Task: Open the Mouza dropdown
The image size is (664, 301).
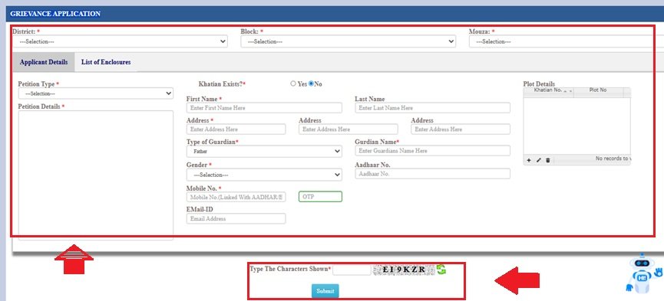Action: click(567, 41)
